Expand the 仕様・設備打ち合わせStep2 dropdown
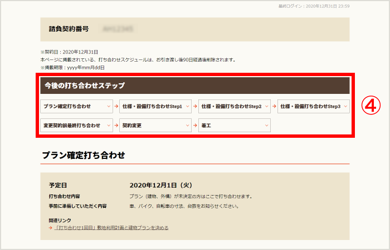Image resolution: width=390 pixels, height=250 pixels. (235, 107)
